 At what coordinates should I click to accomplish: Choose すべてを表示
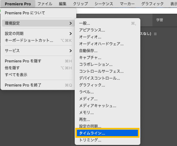pos(38,75)
